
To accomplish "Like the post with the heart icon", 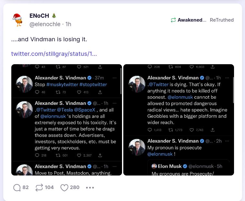I will (65, 187).
